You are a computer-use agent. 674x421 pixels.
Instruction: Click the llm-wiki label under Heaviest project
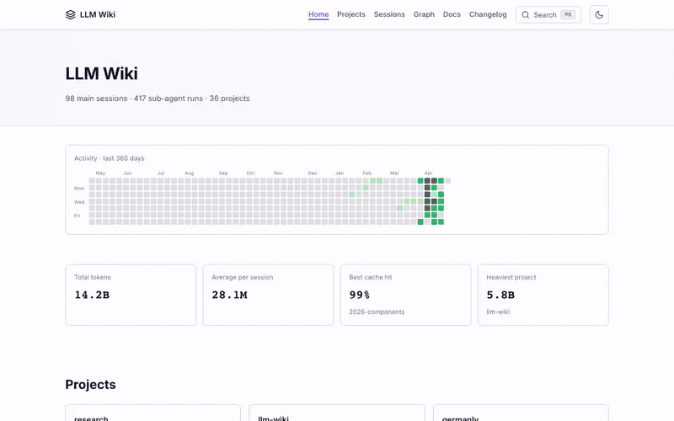(498, 312)
